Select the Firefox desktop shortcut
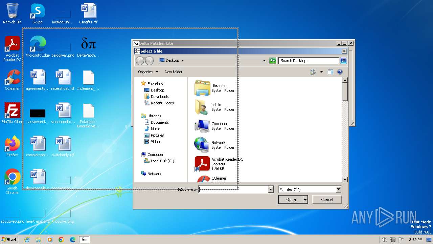433x244 pixels. click(x=12, y=146)
